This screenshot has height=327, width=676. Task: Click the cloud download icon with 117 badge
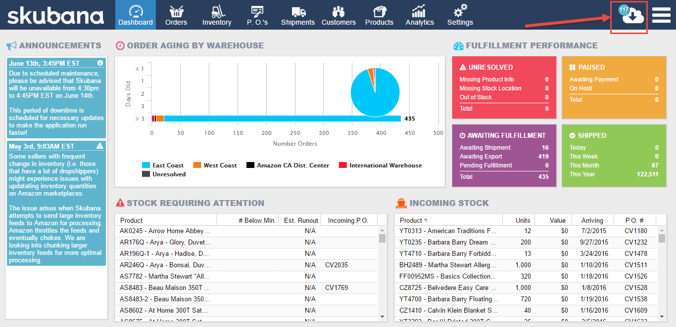pos(631,15)
